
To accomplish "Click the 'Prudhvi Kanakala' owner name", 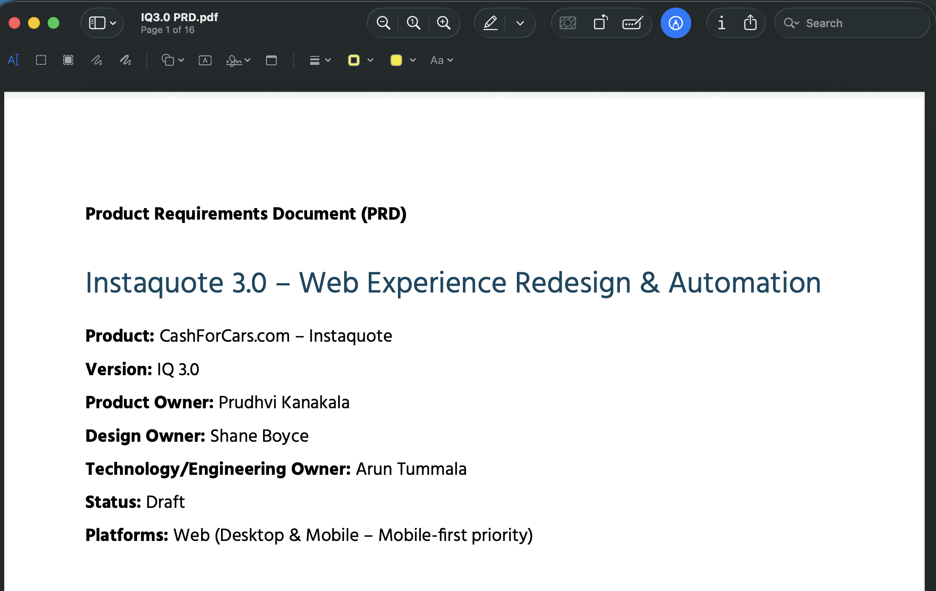I will pyautogui.click(x=284, y=402).
